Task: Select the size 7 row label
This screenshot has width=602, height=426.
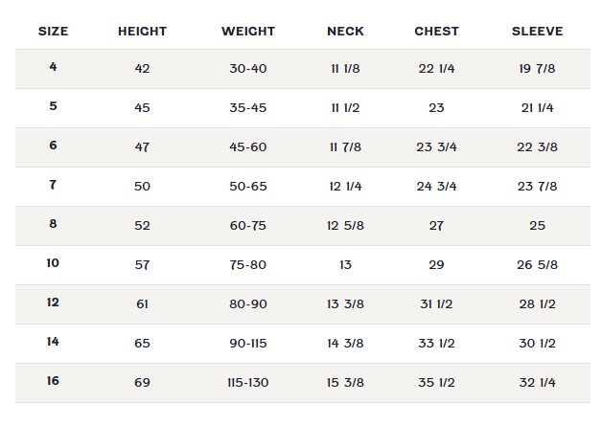Action: pos(53,185)
